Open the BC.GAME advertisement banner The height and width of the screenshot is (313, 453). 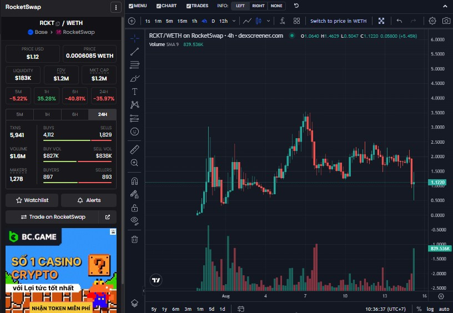61,270
